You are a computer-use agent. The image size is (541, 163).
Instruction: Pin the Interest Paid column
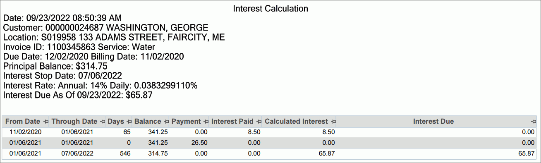click(259, 122)
